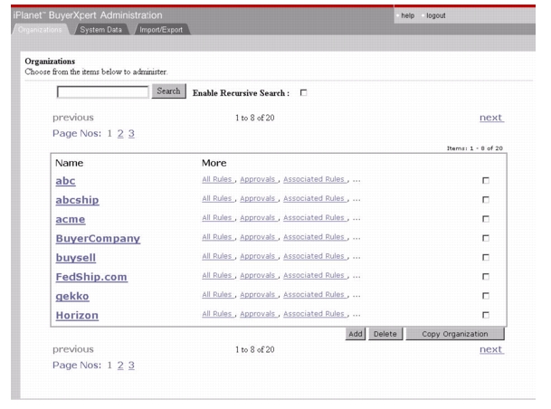The width and height of the screenshot is (551, 409).
Task: Open Approvals for gekko
Action: click(x=258, y=295)
